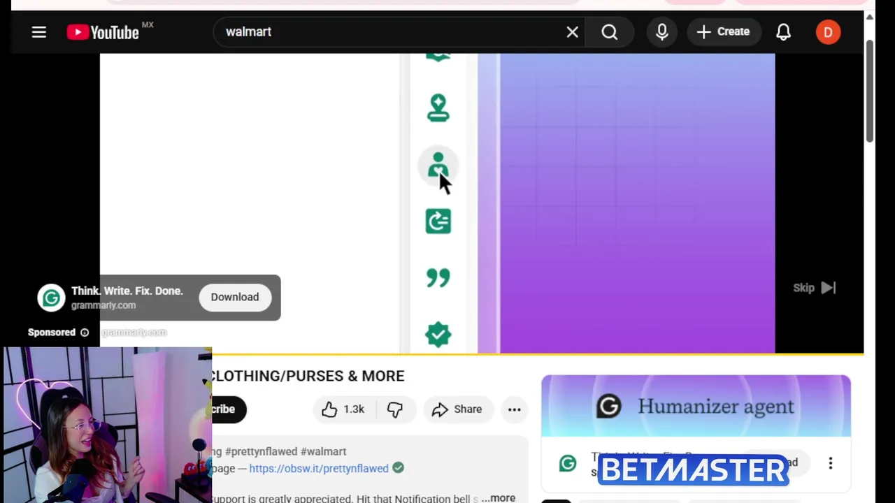Open the account avatar D menu

coord(828,32)
